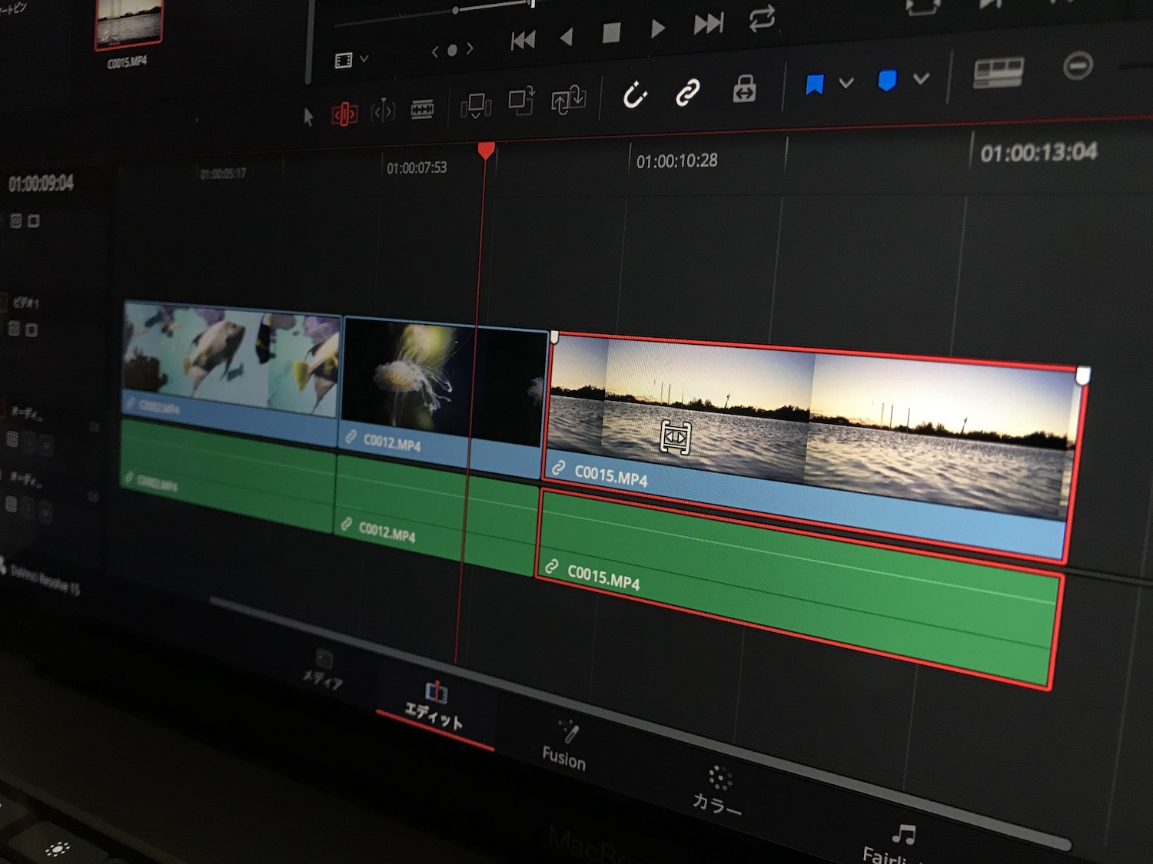Click the timeline zoom preset icon

[998, 73]
